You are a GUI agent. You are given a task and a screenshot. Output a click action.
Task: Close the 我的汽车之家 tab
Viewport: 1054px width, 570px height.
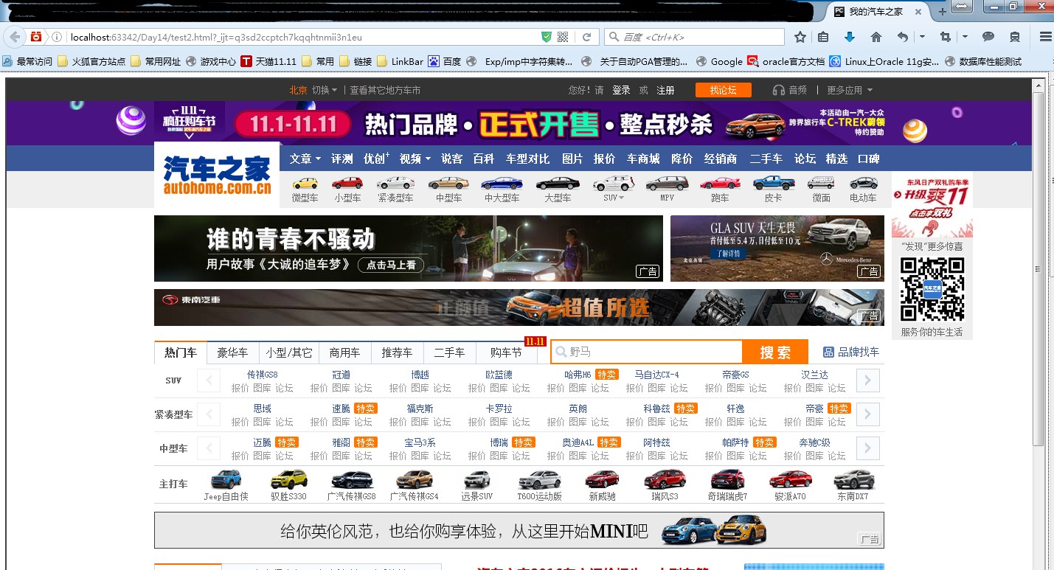(x=919, y=12)
